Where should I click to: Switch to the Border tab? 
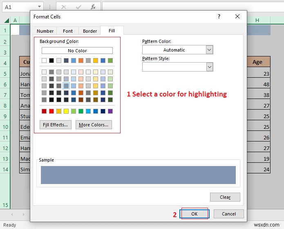click(90, 31)
